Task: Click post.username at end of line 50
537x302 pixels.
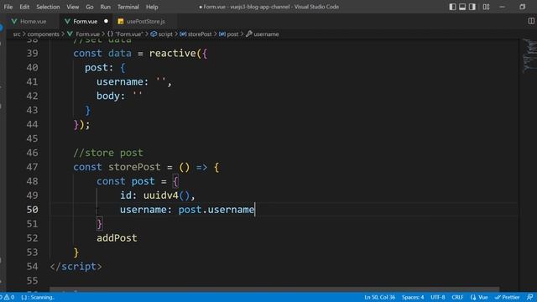Action: [x=216, y=210]
